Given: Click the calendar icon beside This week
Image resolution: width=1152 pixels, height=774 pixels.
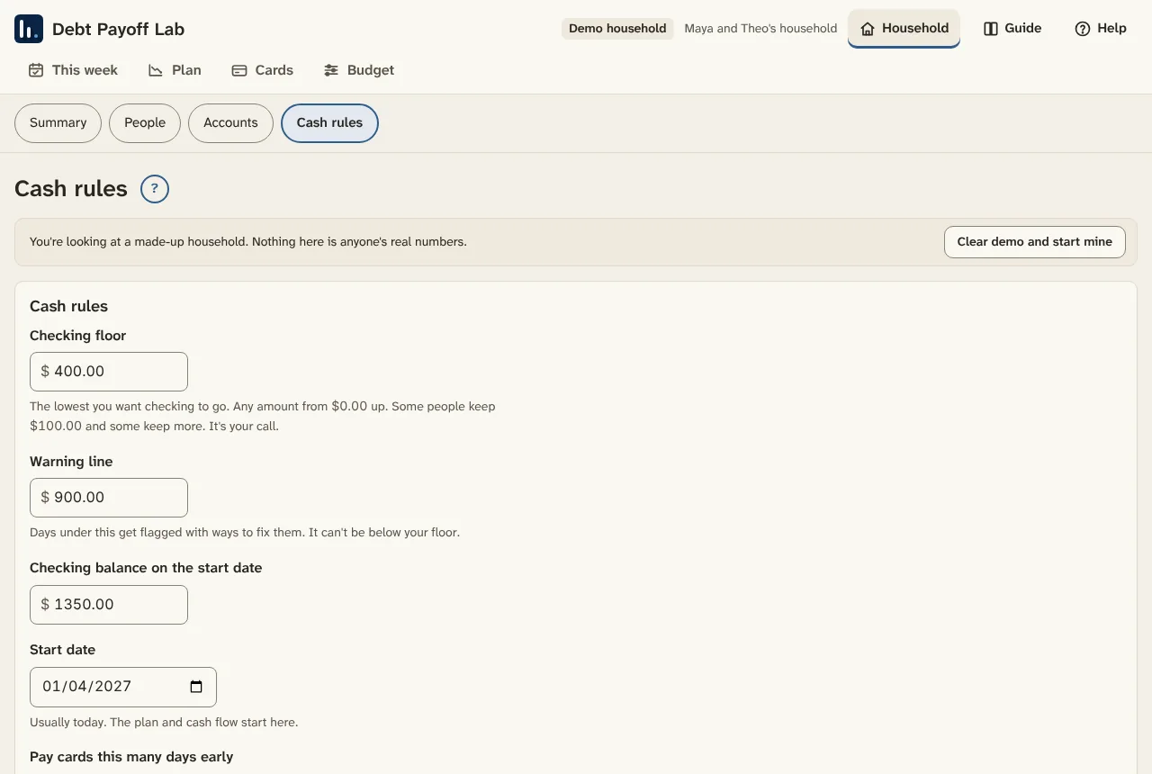Looking at the screenshot, I should pyautogui.click(x=36, y=70).
